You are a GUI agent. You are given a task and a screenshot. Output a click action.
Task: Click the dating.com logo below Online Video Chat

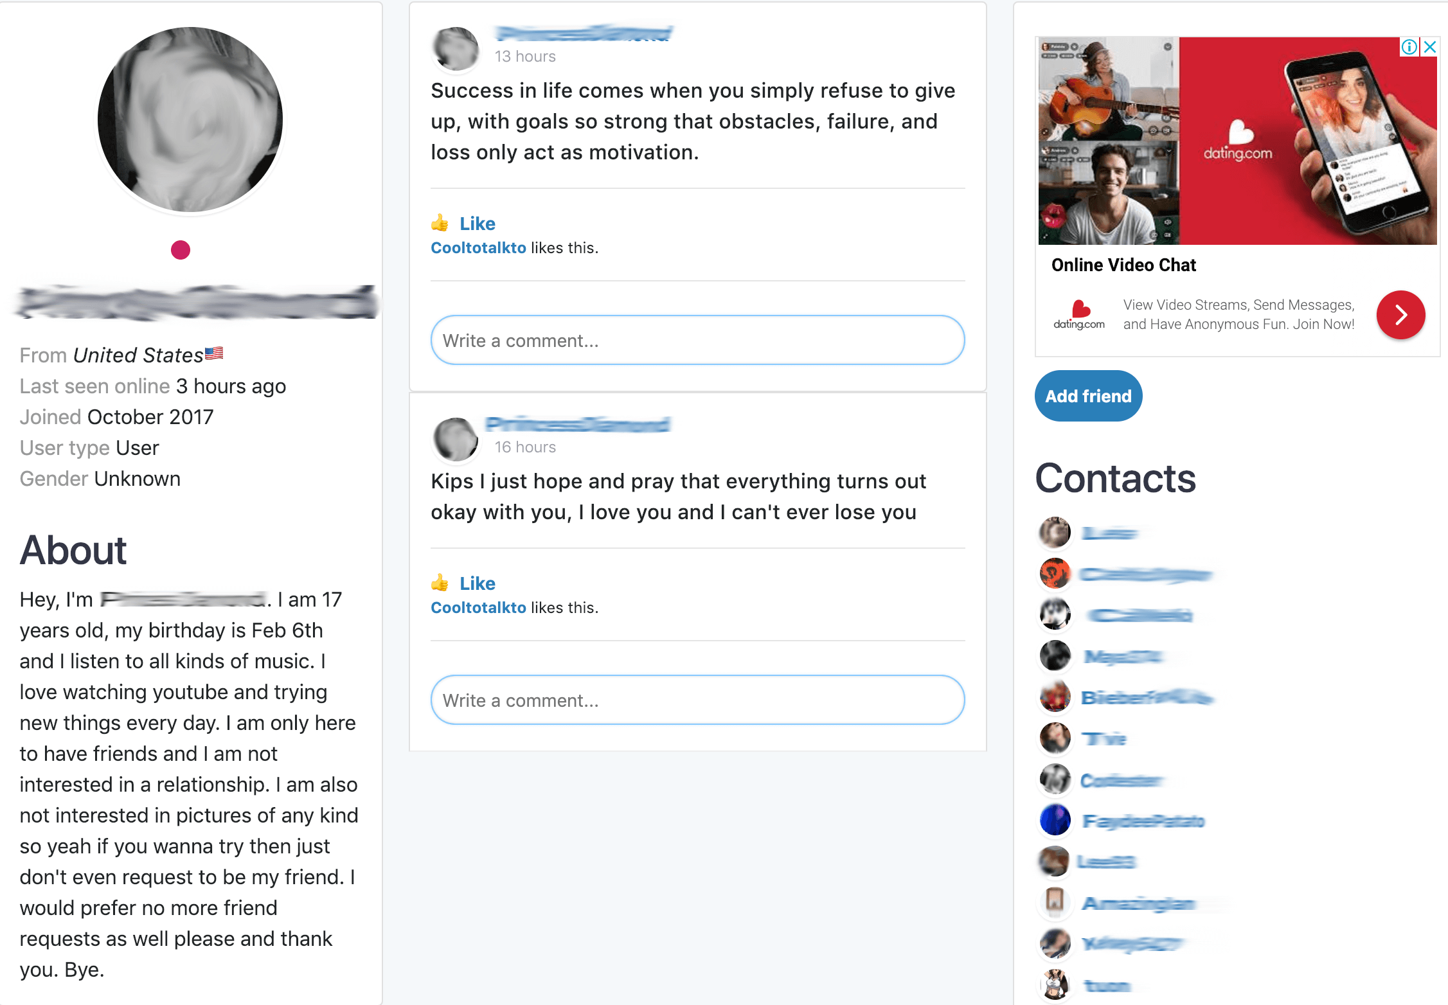pos(1079,315)
